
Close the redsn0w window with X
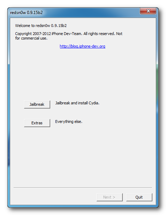[x=148, y=11]
